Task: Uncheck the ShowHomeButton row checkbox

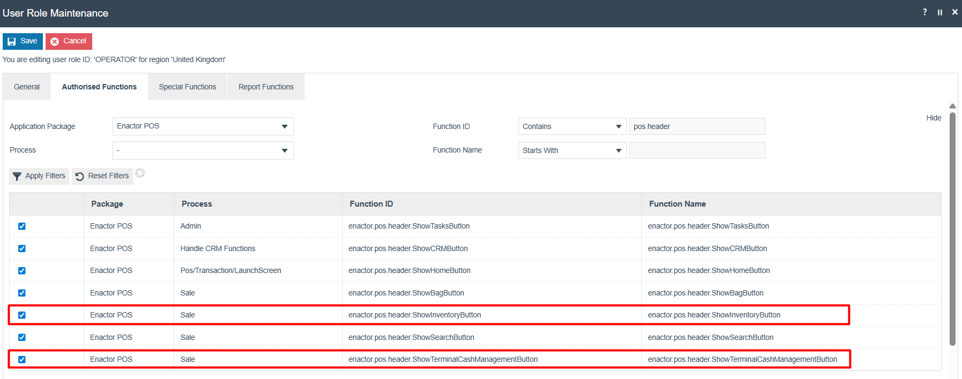Action: (22, 271)
